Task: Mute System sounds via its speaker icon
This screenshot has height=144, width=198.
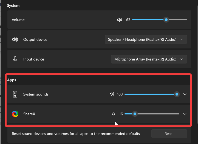Action: pyautogui.click(x=112, y=94)
